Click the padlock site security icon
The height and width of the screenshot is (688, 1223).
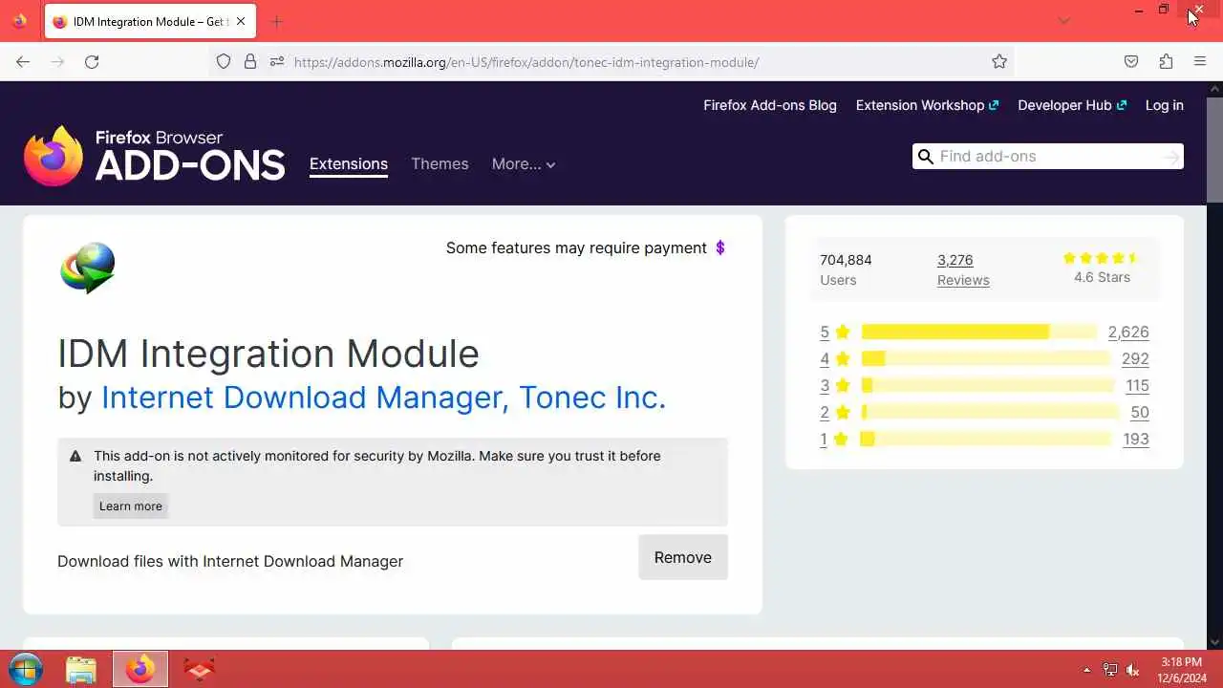(x=250, y=62)
